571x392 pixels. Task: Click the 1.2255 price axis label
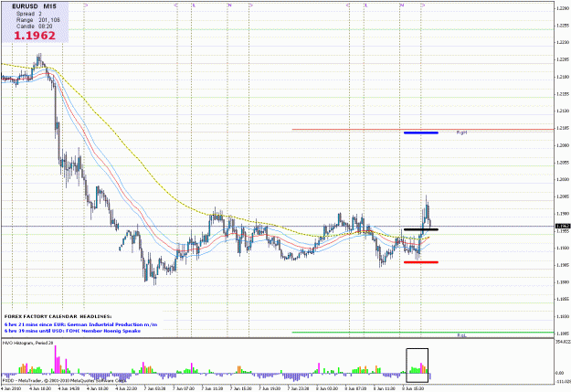click(563, 26)
